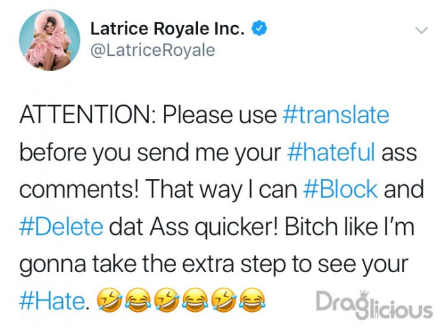Click the crown icon on Draglicious logo
The width and height of the screenshot is (446, 328).
point(364,294)
